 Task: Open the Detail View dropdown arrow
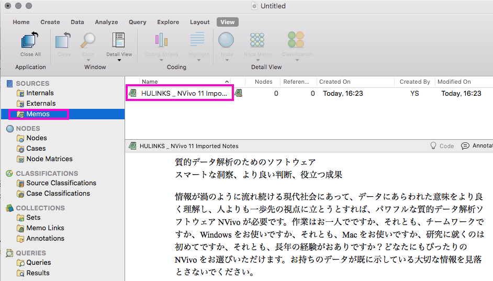[x=119, y=60]
